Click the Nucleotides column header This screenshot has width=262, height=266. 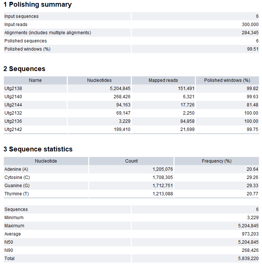(99, 80)
